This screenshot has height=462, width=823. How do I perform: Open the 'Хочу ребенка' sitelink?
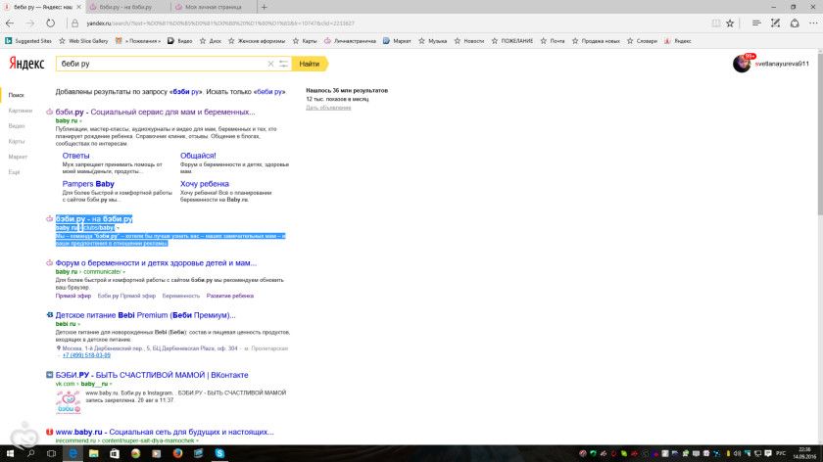(205, 184)
